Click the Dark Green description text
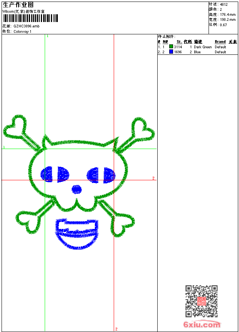Image resolution: width=239 pixels, height=332 pixels. [x=203, y=47]
